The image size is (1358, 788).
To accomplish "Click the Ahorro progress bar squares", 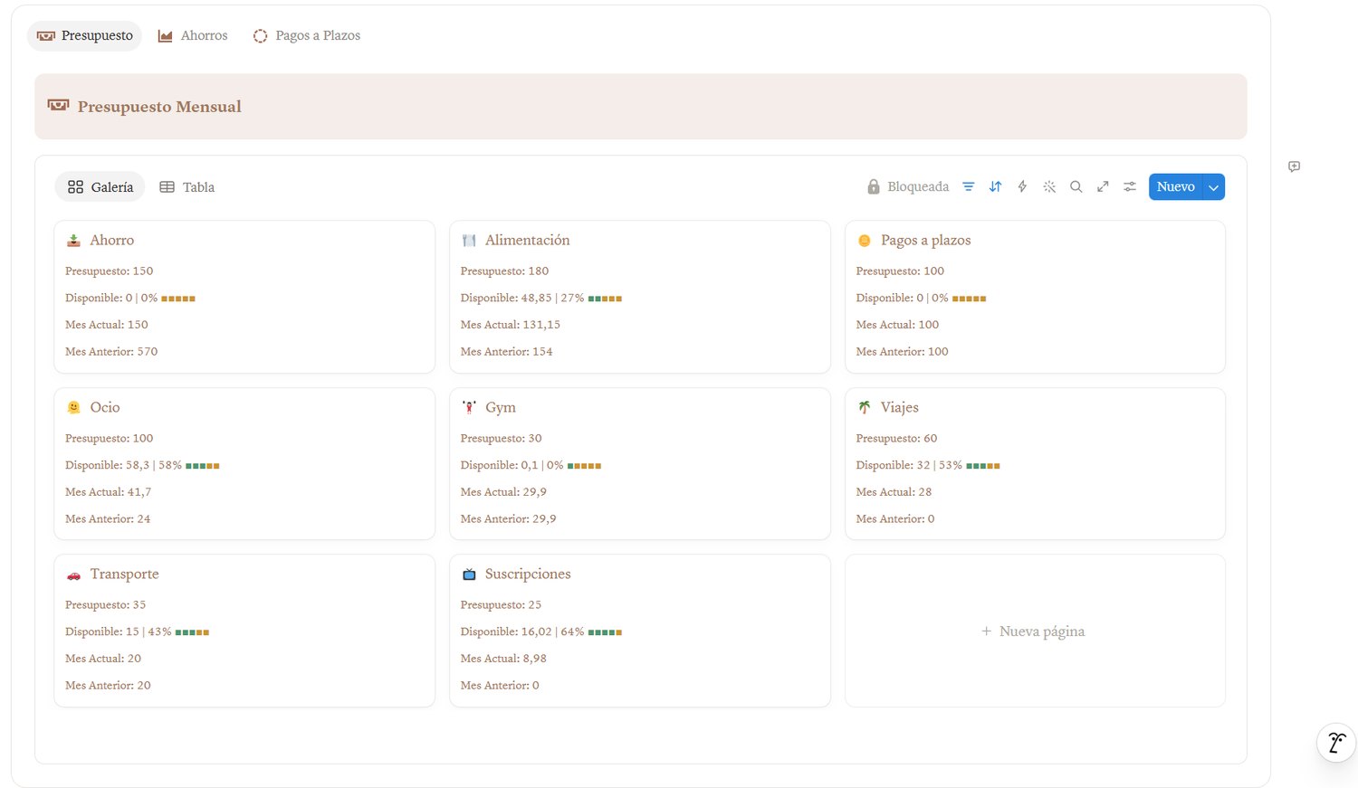I will point(178,299).
